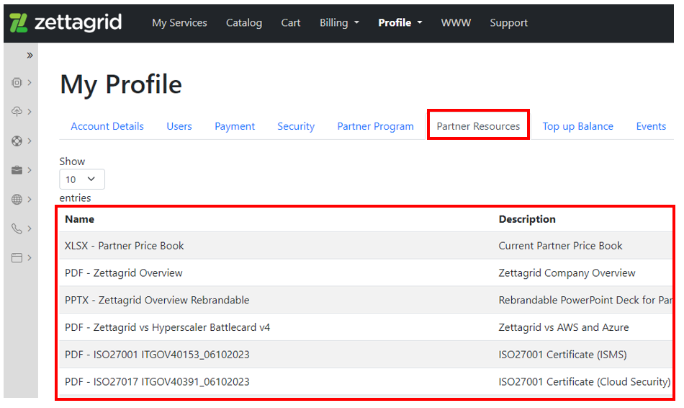Click 'PDF - Zettagrid vs Hyperscaler Battlecard v4'
Screen dimensions: 684x408
[x=168, y=327]
